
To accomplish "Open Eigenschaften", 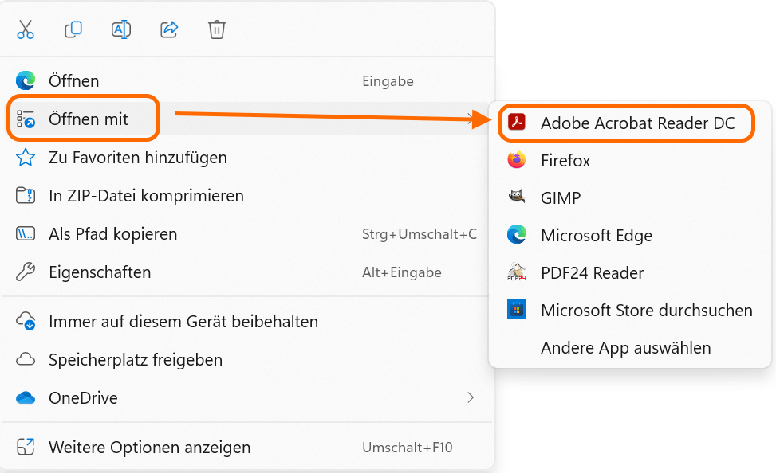I will (x=100, y=272).
